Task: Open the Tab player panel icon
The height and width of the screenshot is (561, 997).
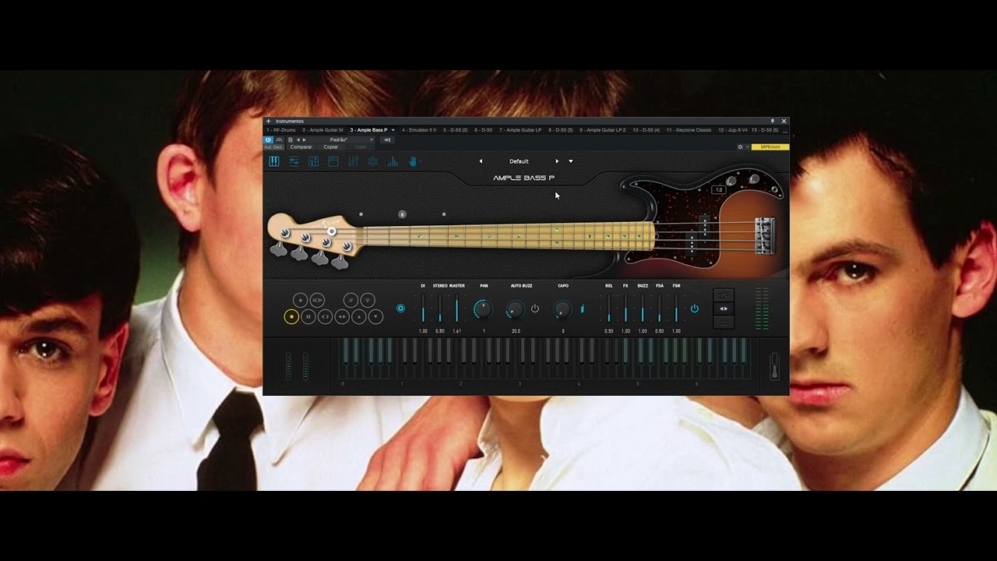Action: point(333,161)
